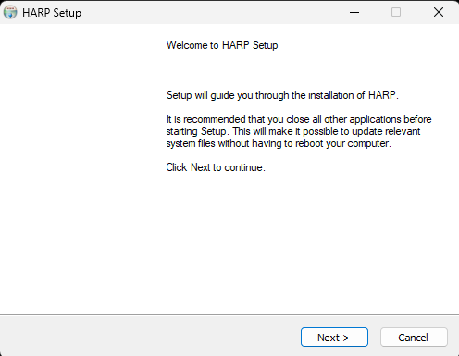The width and height of the screenshot is (459, 356).
Task: Click the HARP Setup installer icon
Action: [x=10, y=12]
